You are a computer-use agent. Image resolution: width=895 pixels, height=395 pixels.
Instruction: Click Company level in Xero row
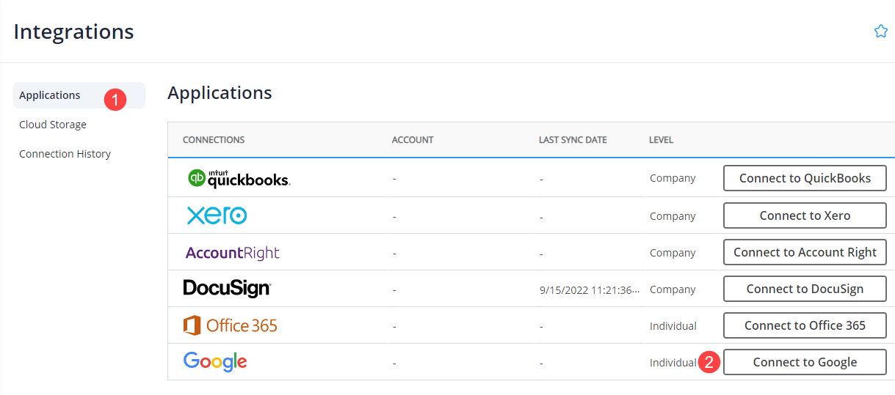pyautogui.click(x=673, y=216)
